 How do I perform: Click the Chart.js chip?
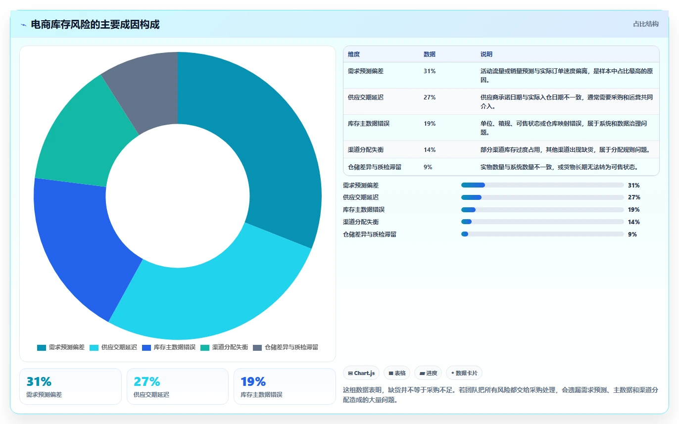tap(361, 373)
